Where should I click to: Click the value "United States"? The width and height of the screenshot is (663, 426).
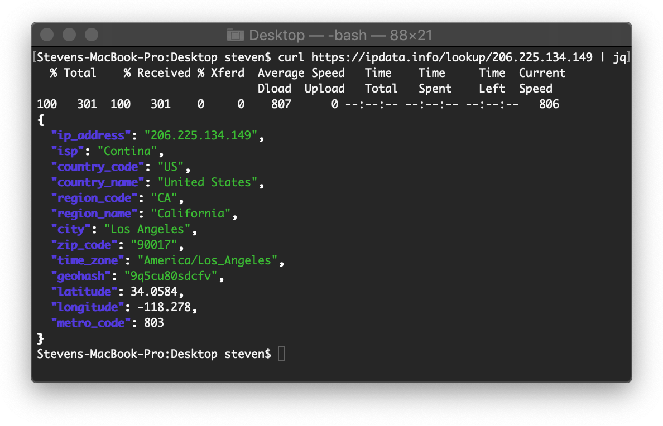pyautogui.click(x=208, y=182)
